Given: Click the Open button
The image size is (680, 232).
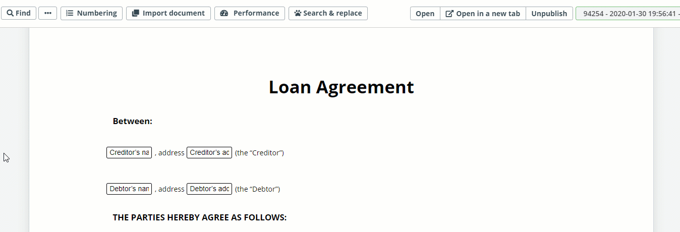Looking at the screenshot, I should 425,14.
